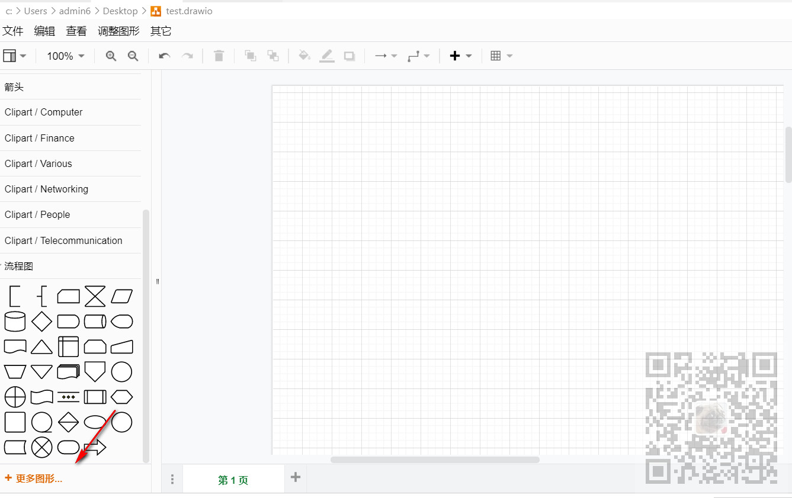Select the card flowchart shape

click(x=68, y=296)
